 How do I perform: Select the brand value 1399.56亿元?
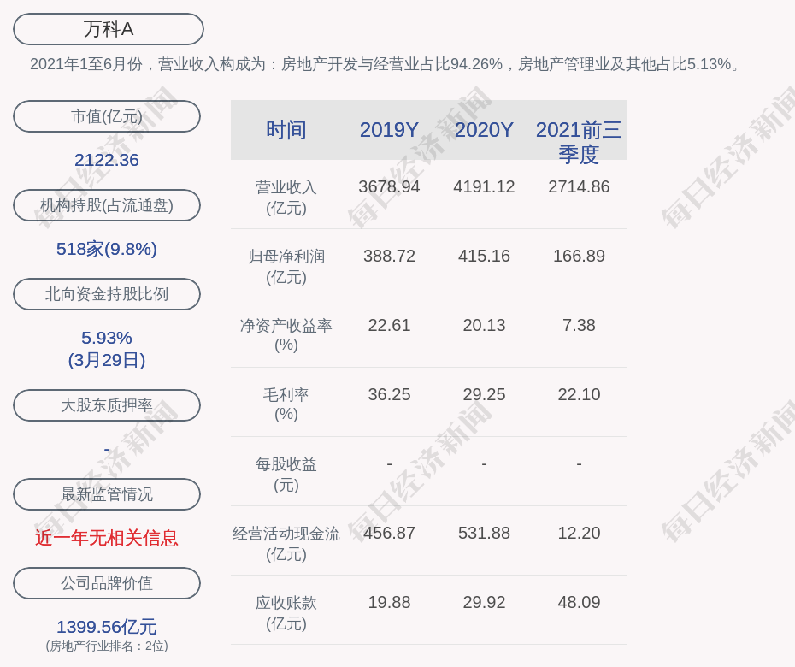click(107, 627)
